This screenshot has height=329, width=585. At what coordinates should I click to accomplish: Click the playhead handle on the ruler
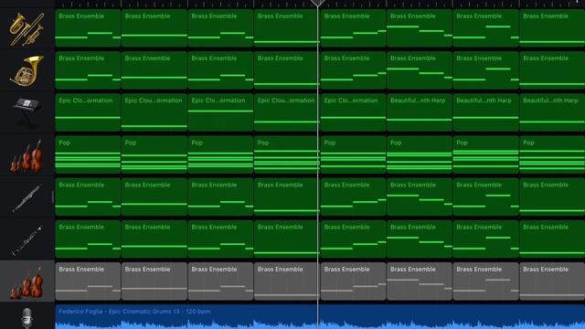click(318, 3)
